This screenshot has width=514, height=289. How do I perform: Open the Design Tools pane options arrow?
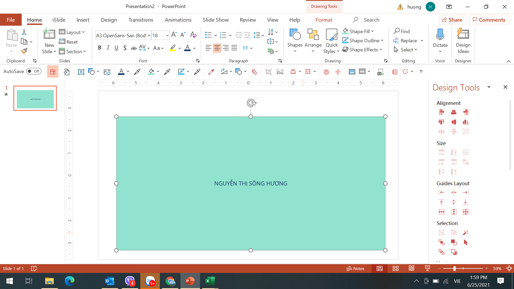tap(489, 87)
